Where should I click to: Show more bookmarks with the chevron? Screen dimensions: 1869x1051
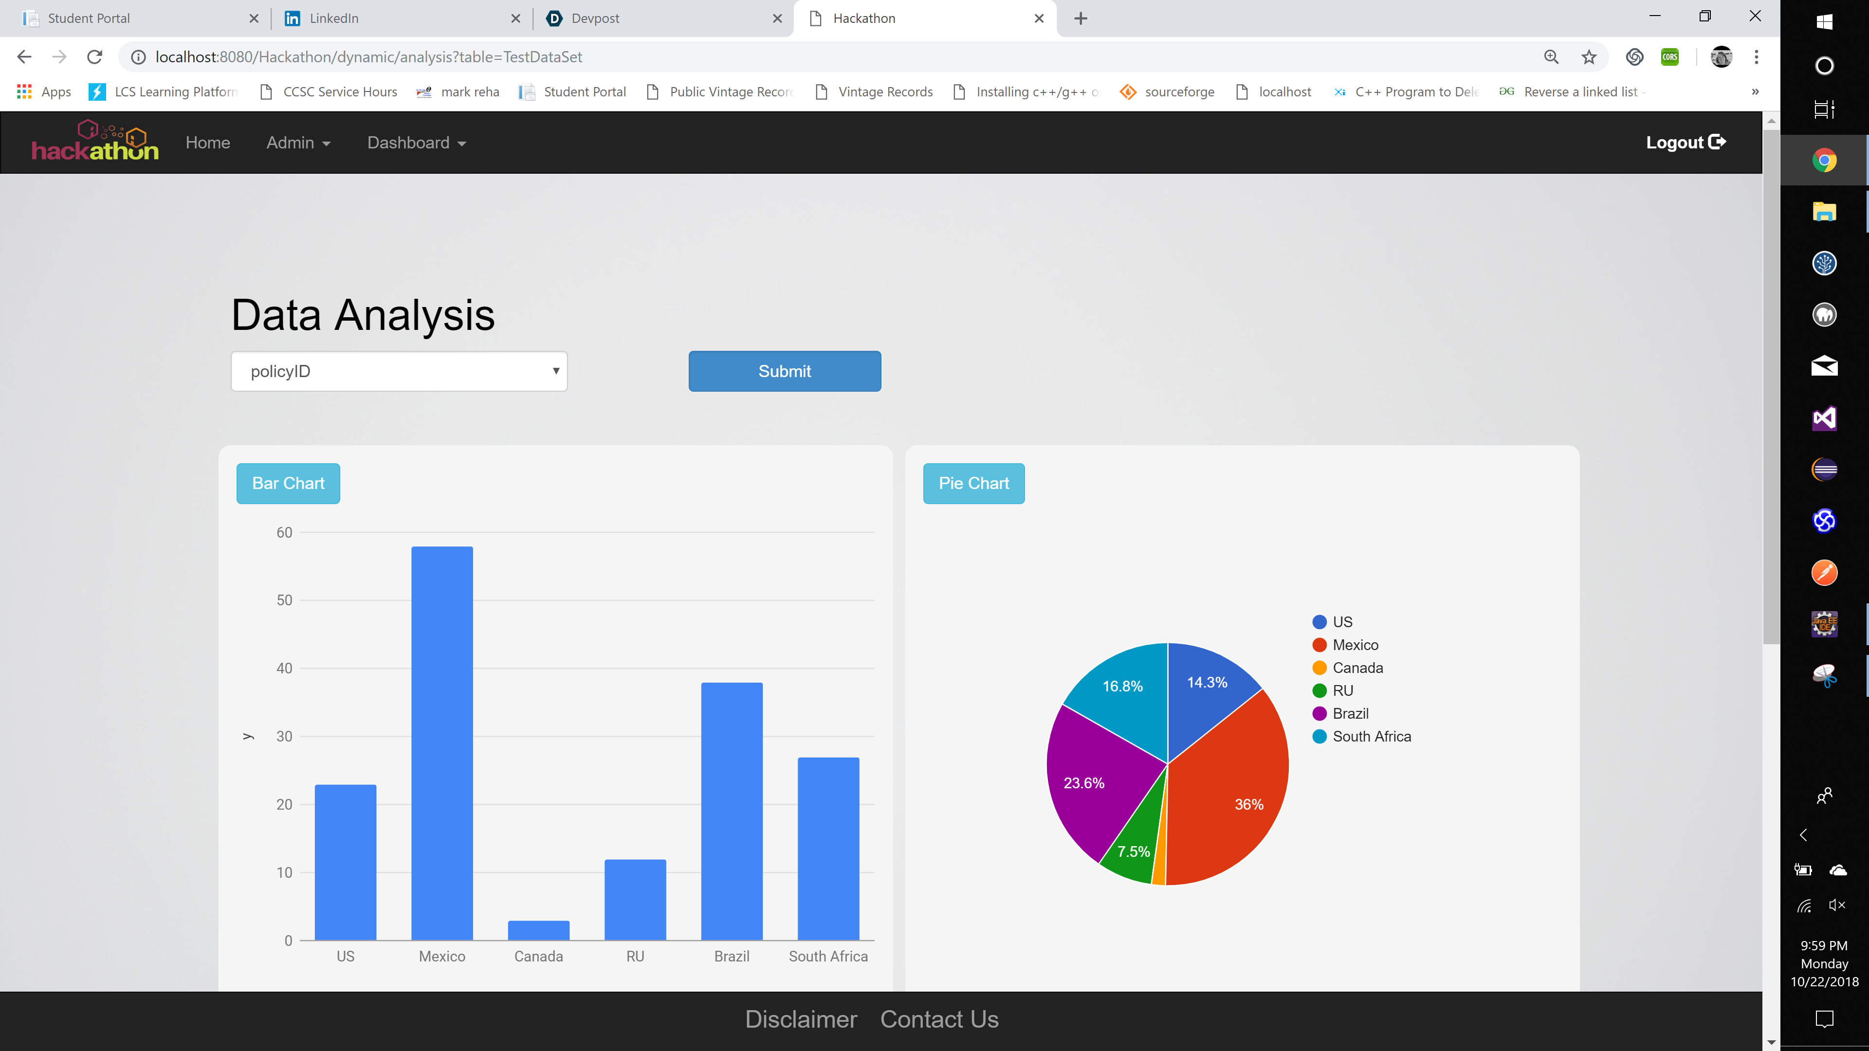pyautogui.click(x=1755, y=91)
